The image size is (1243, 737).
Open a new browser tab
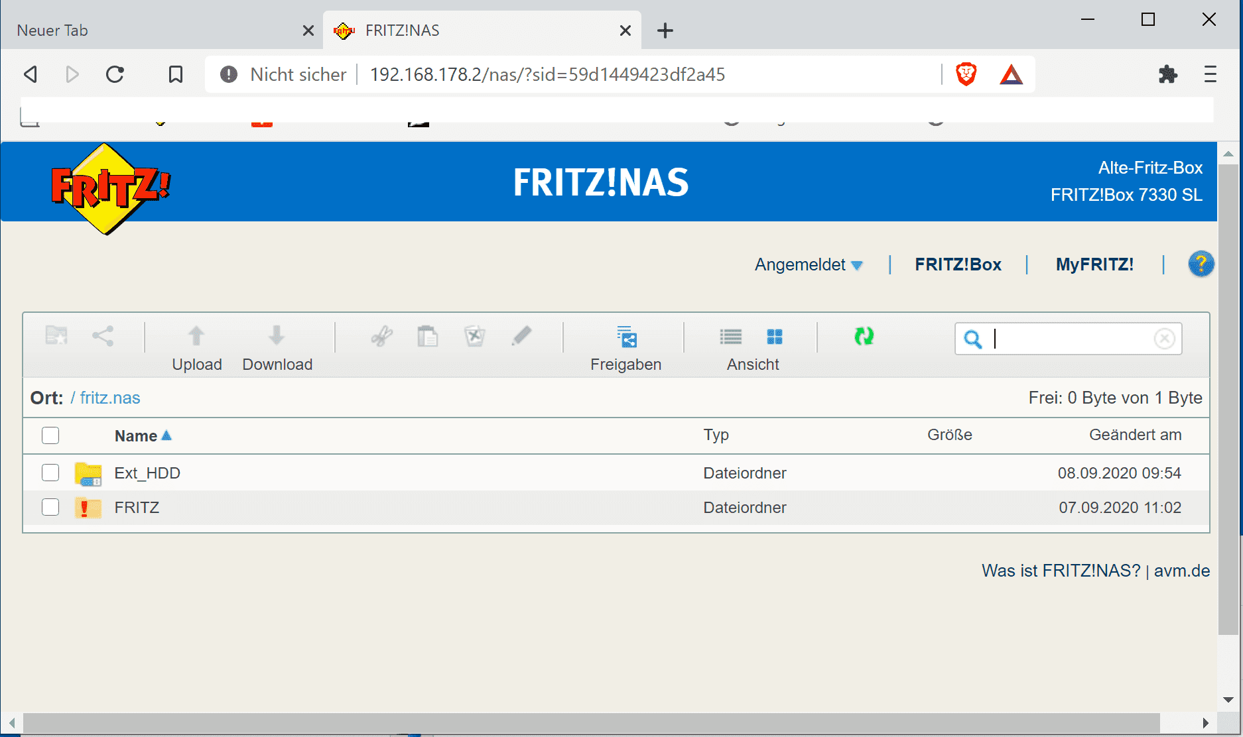coord(665,30)
